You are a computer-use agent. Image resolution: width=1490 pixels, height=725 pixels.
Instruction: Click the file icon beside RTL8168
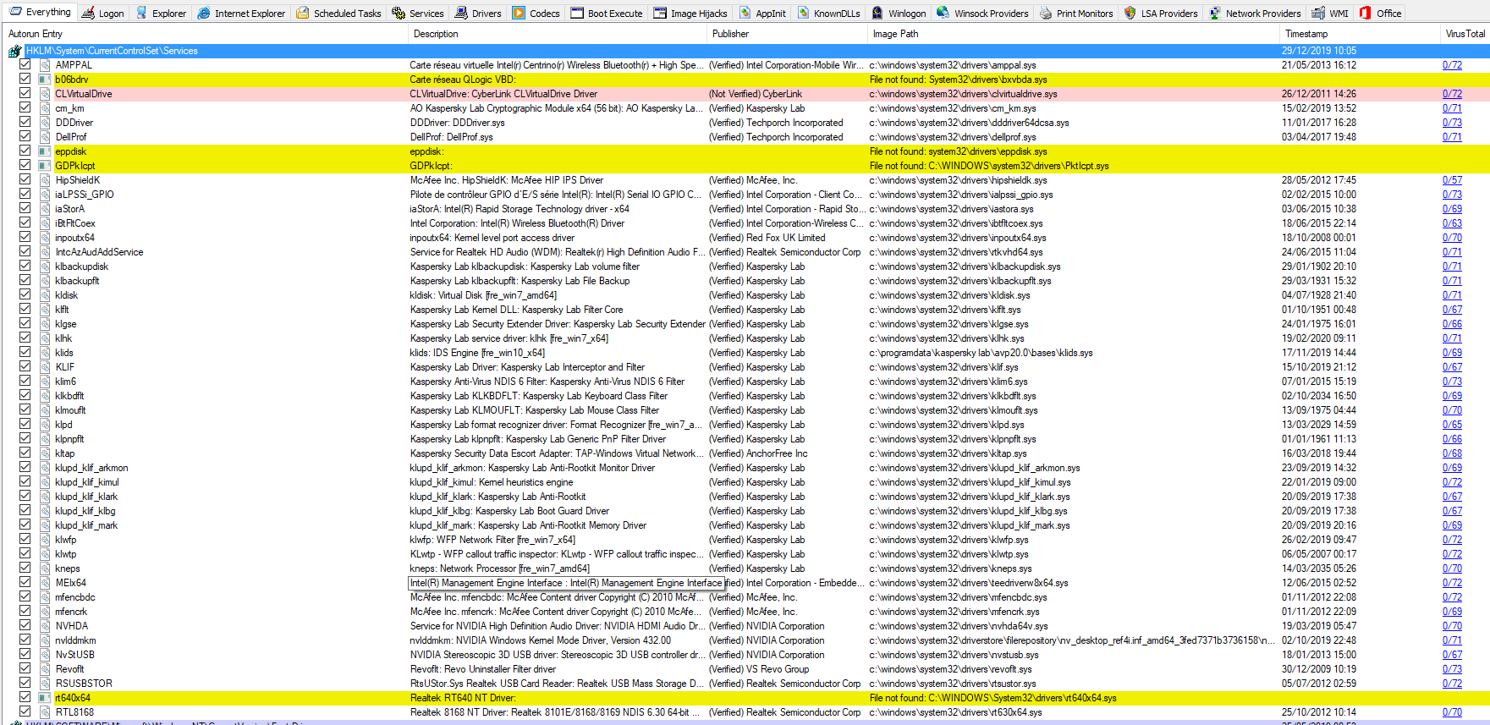(x=46, y=712)
